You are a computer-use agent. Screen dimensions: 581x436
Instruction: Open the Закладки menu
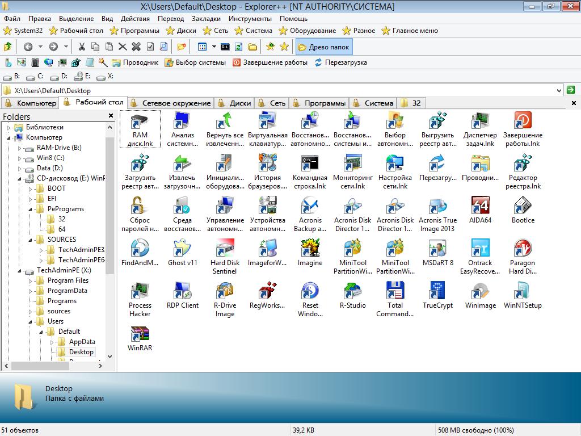click(x=206, y=19)
